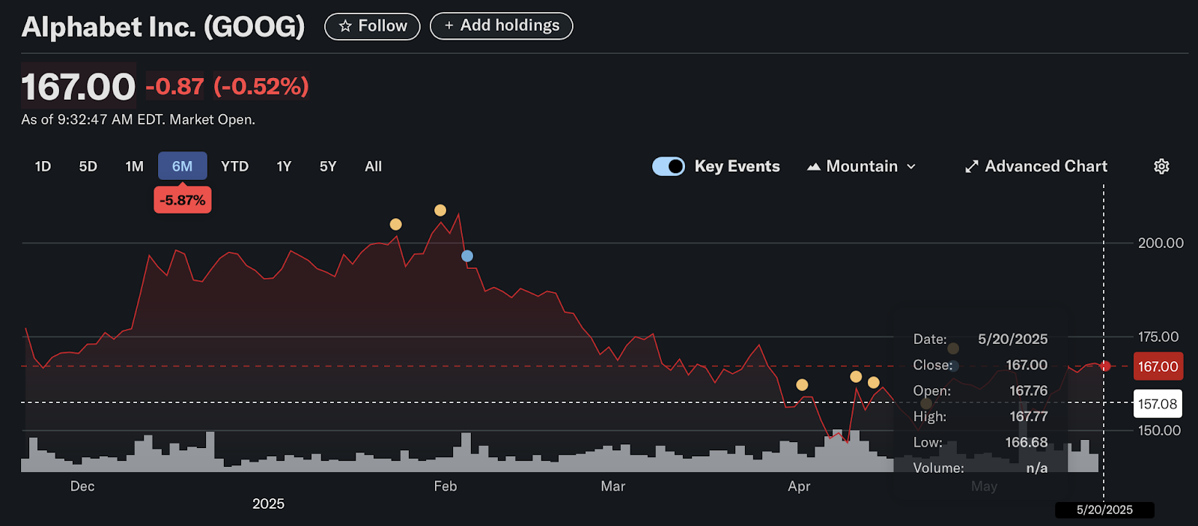Click the -5.87% performance badge
Viewport: 1198px width, 526px height.
tap(183, 200)
